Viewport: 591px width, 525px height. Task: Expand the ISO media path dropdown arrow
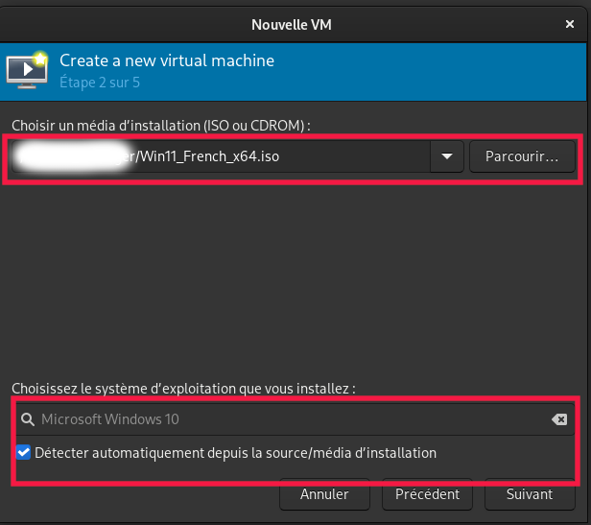point(446,155)
